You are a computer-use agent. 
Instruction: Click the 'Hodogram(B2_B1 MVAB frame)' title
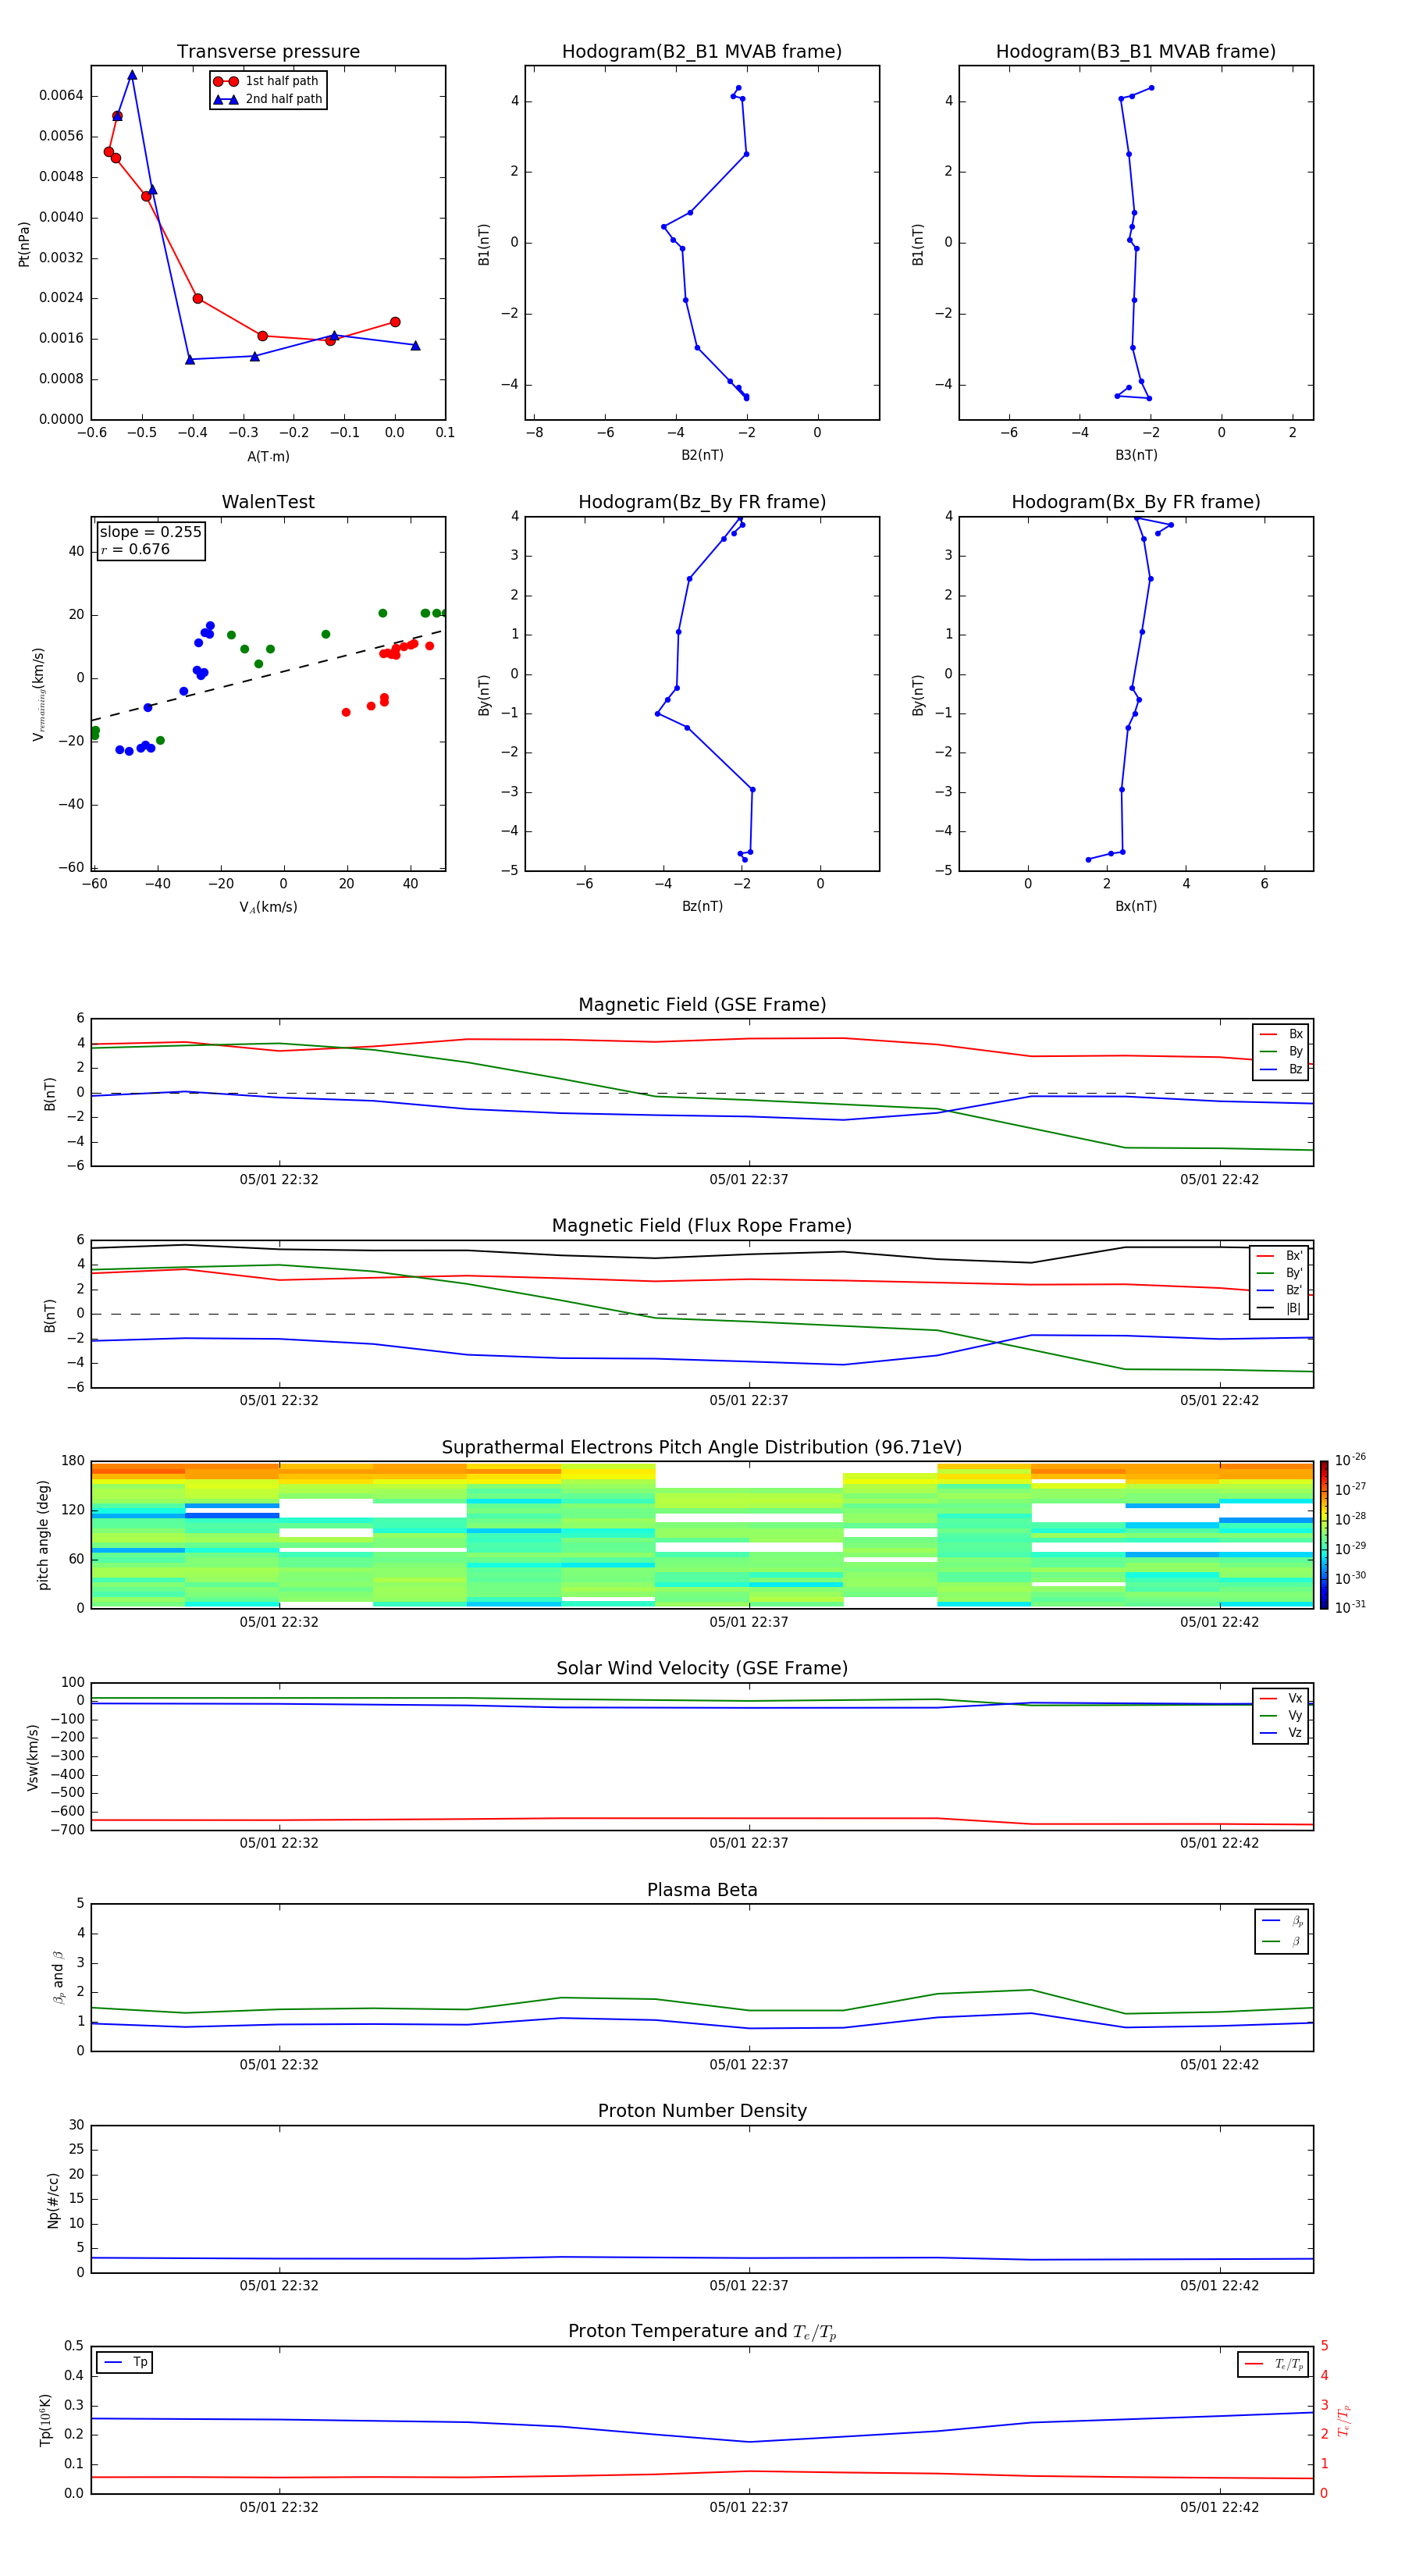[702, 52]
